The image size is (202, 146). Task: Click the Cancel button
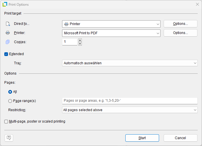(180, 138)
